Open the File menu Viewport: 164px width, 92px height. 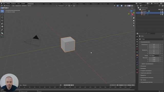[x=4, y=4]
